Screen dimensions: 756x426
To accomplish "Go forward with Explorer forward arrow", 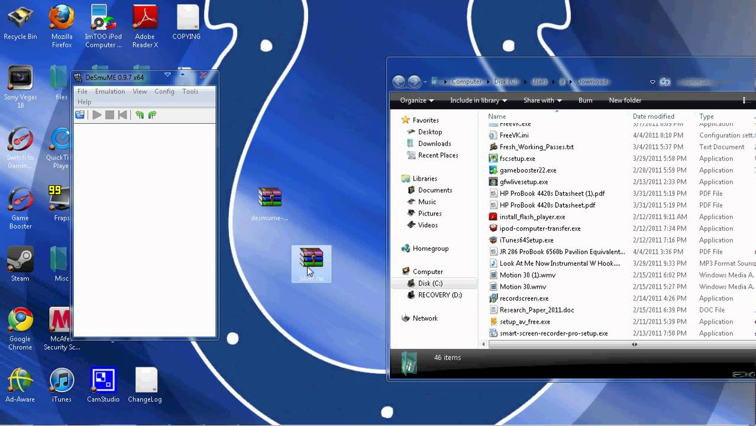I will pos(415,82).
